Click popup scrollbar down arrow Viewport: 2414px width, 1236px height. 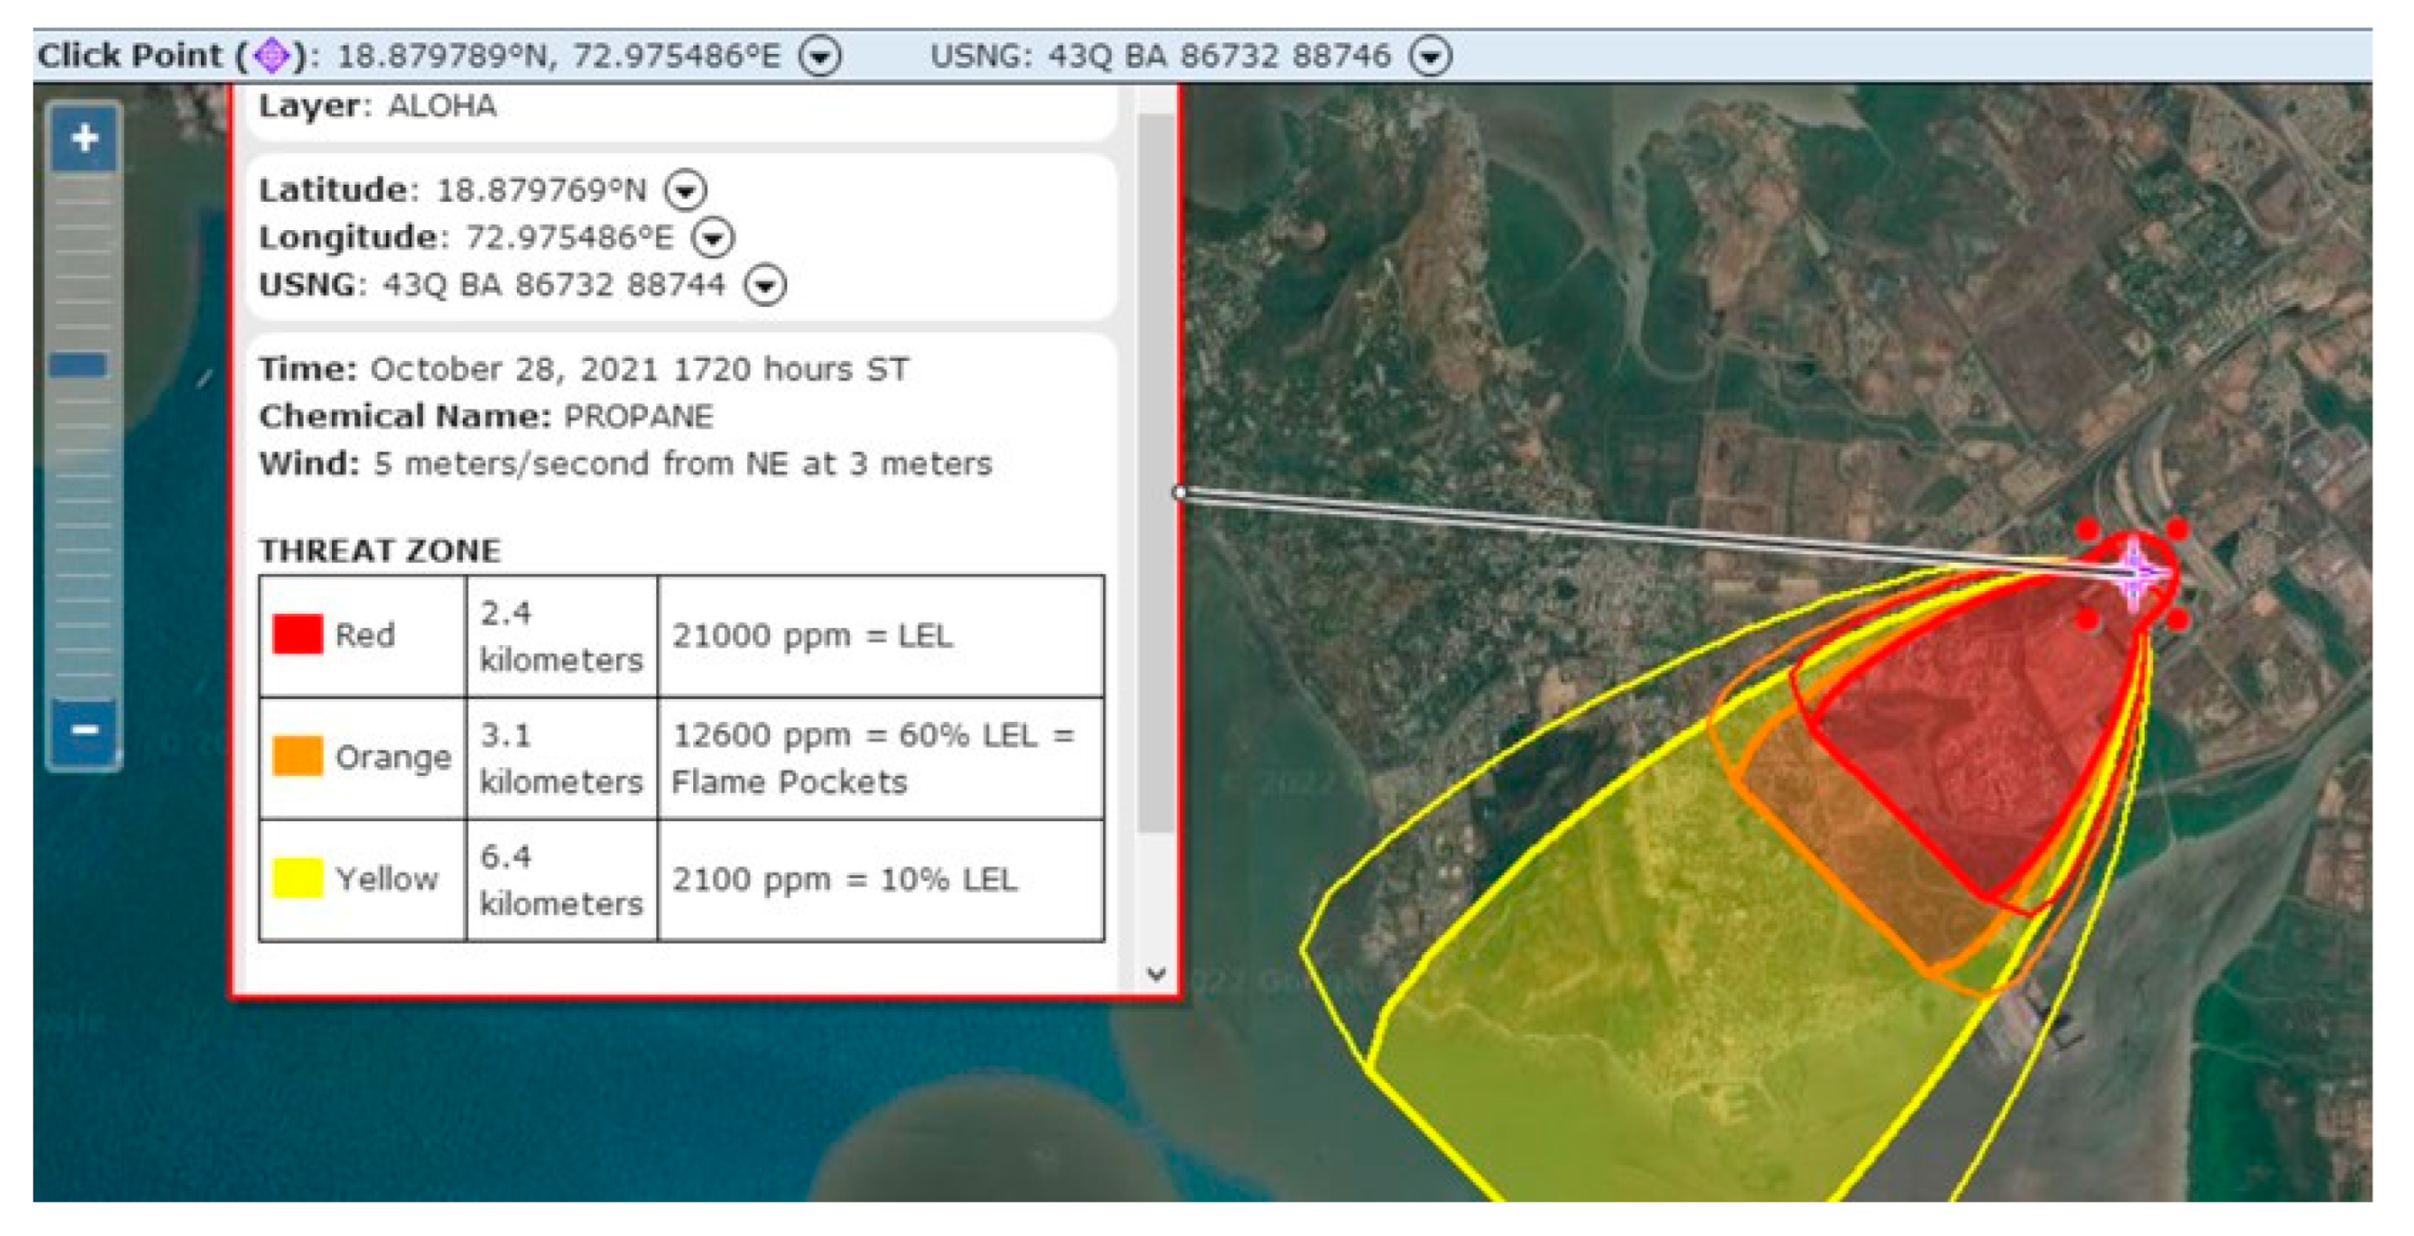click(x=1156, y=973)
